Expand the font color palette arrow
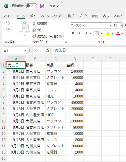This screenshot has width=126, height=162. (122, 33)
